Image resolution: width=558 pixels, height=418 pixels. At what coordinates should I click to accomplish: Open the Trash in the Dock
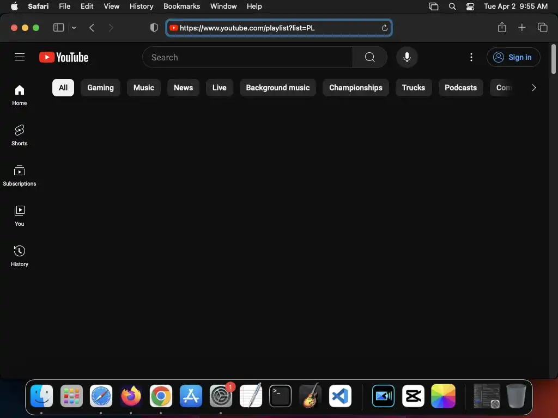click(516, 396)
